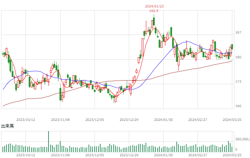Click the 166 price axis label
The height and width of the screenshot is (158, 250).
[x=238, y=106]
